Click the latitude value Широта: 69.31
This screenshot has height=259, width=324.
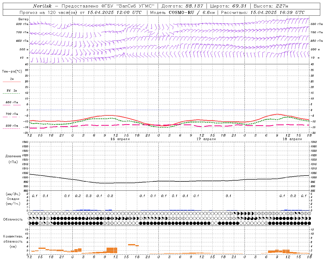click(228, 6)
